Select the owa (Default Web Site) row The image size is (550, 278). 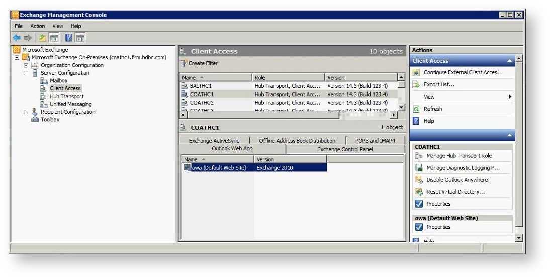tap(255, 167)
